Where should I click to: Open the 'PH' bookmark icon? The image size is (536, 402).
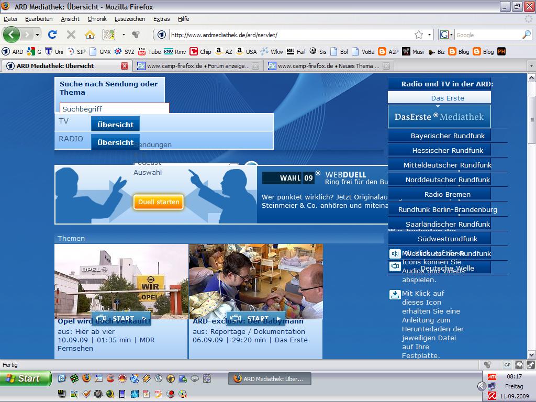[501, 52]
